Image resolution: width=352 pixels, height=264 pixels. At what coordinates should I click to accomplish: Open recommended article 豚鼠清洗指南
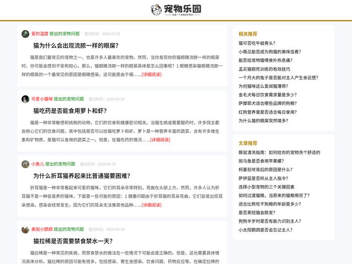click(x=279, y=153)
